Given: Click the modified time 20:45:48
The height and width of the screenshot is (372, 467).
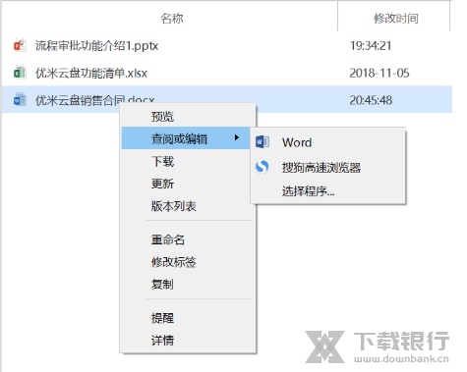Looking at the screenshot, I should point(371,100).
